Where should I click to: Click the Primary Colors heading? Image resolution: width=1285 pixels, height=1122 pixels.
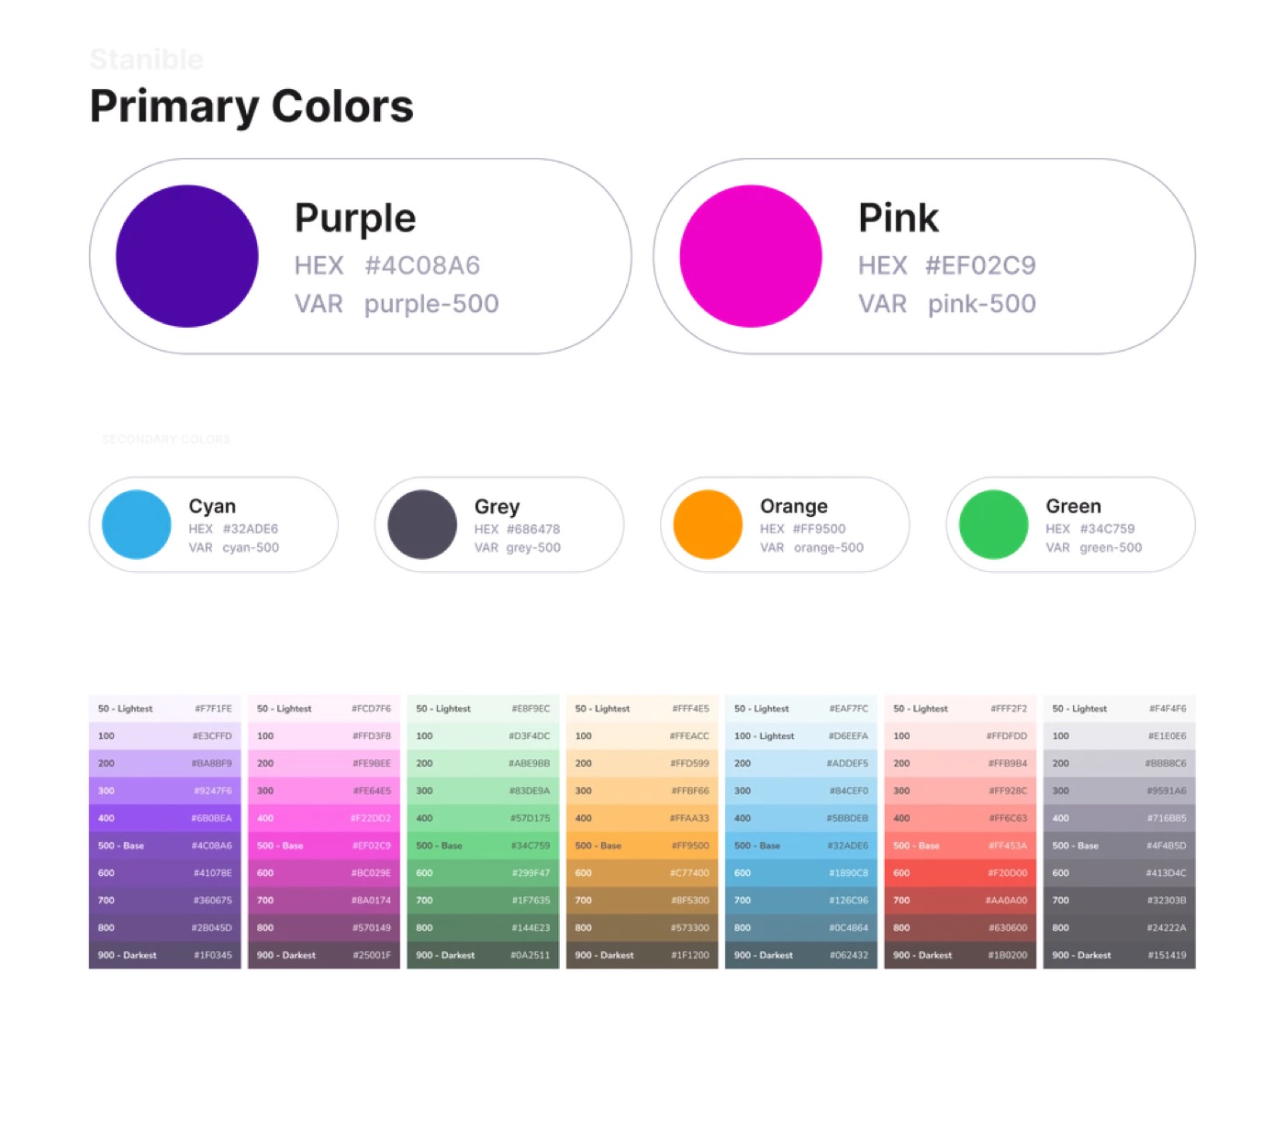click(x=251, y=106)
